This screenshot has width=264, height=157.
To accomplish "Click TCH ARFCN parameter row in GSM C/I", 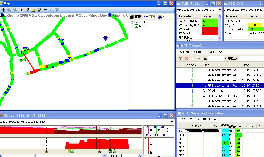I will tap(244, 21).
